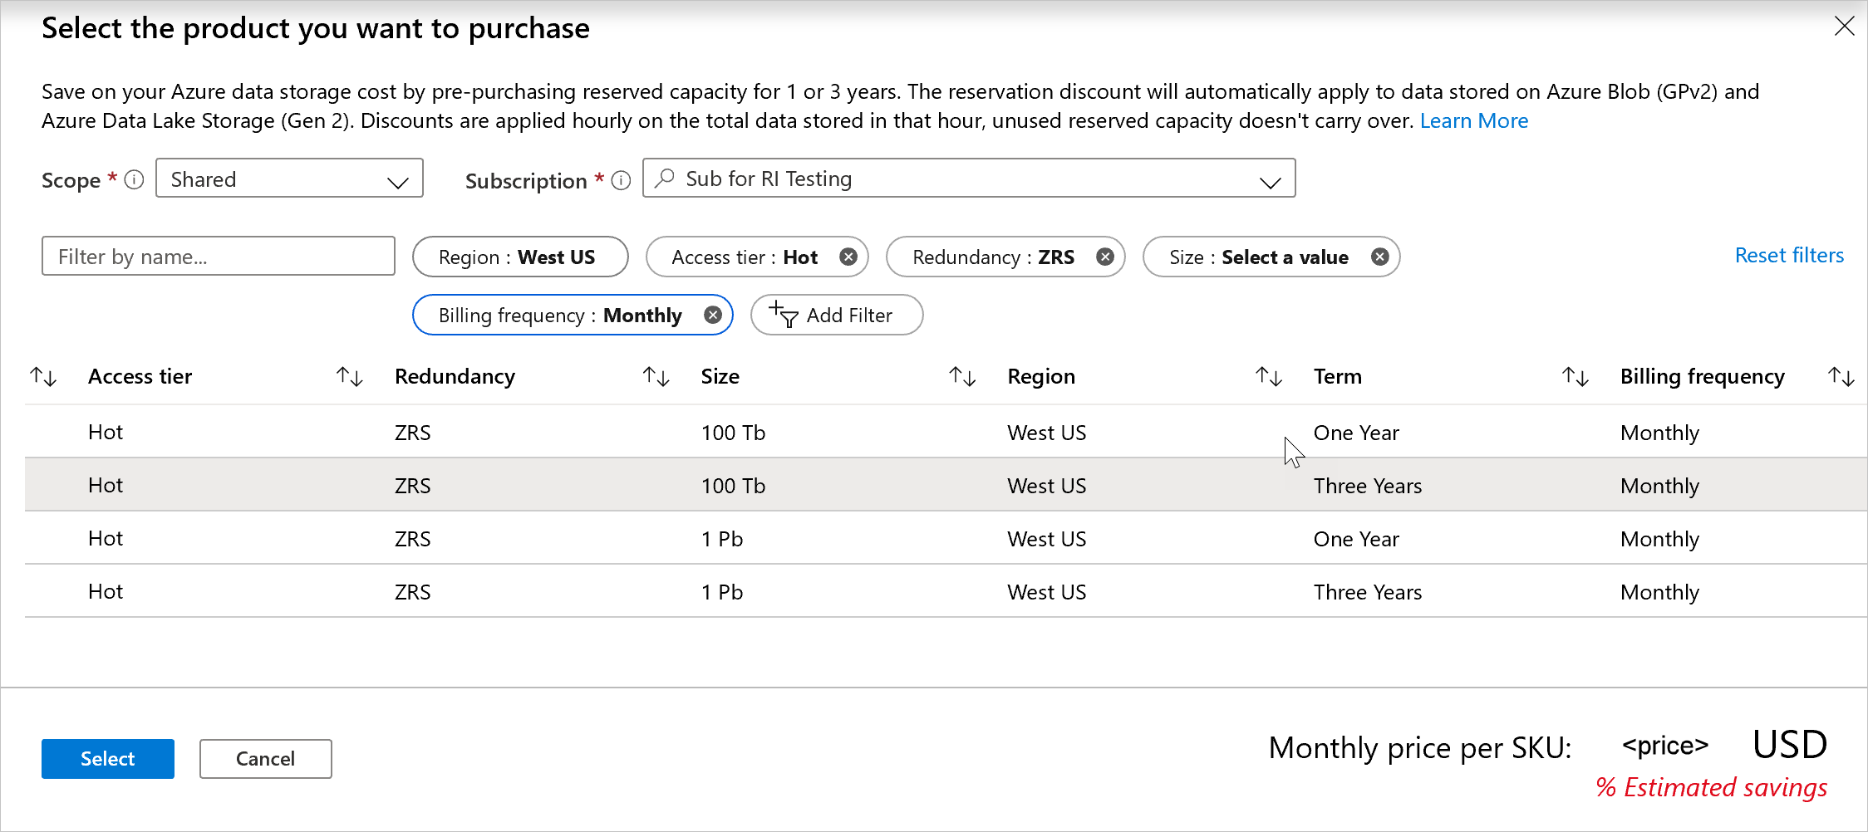
Task: Click the Scope info icon
Action: tap(134, 179)
